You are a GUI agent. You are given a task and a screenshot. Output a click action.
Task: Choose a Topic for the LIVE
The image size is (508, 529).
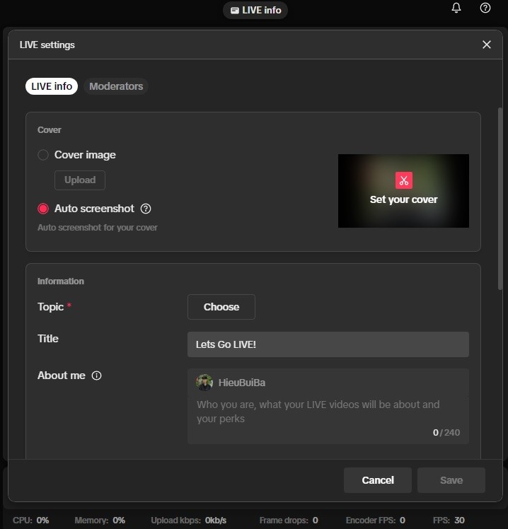pos(221,307)
